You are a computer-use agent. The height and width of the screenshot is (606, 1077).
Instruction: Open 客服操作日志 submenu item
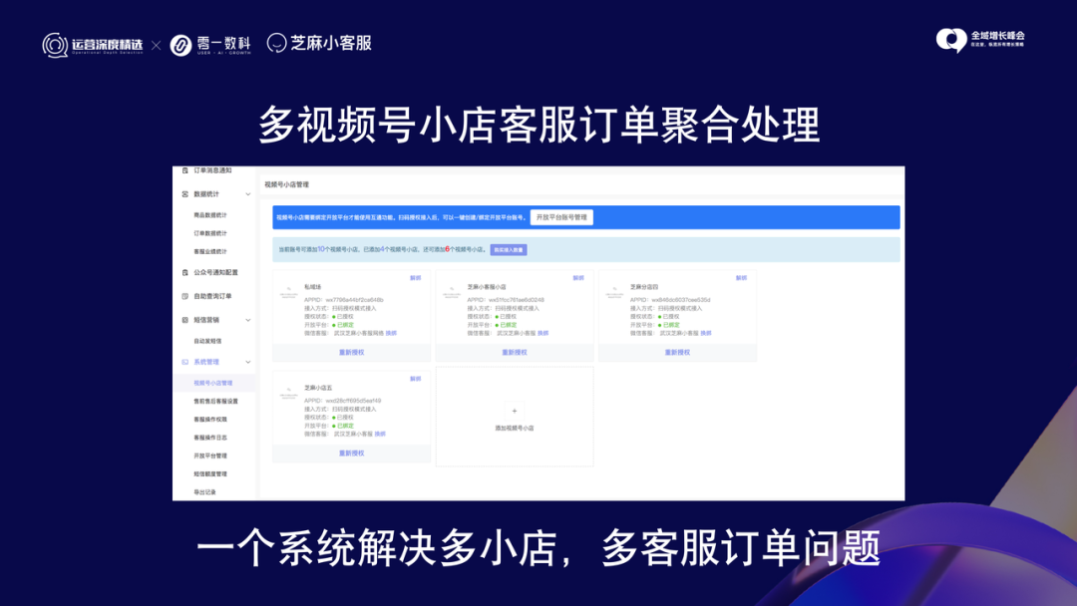point(210,438)
